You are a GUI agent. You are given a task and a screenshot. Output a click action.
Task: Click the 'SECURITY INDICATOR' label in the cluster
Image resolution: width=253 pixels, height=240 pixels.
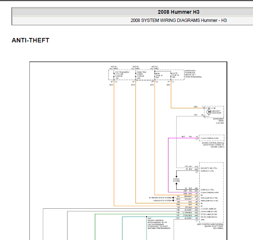(x=216, y=112)
